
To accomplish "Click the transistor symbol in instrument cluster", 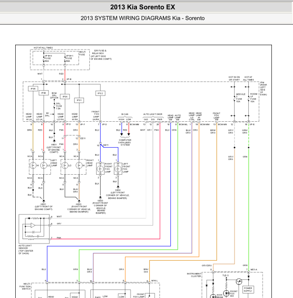I will pos(239,281).
